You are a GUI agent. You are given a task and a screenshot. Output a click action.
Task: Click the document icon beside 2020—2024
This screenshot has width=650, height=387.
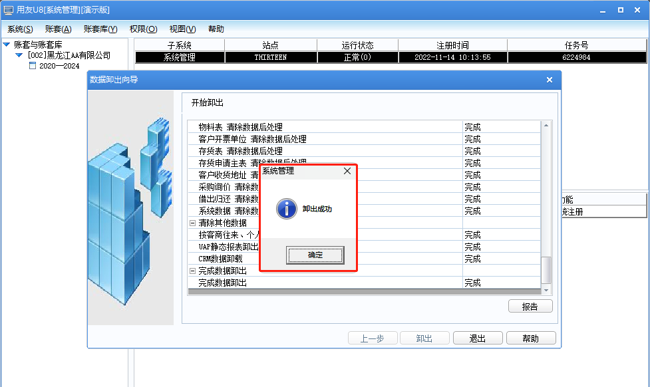[33, 65]
